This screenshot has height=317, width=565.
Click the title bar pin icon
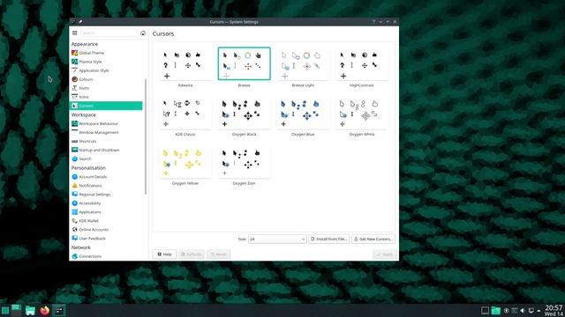pyautogui.click(x=80, y=21)
